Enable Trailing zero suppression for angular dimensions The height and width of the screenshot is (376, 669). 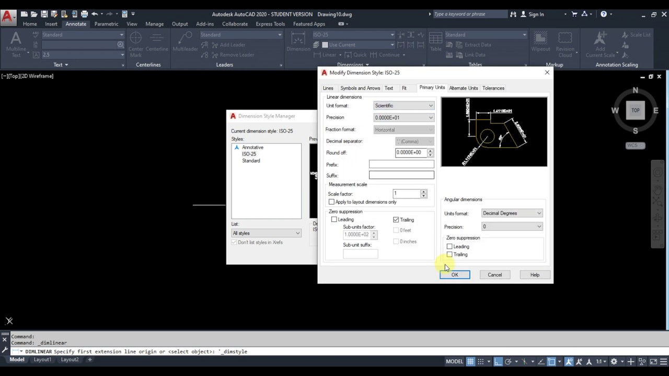[x=449, y=254]
